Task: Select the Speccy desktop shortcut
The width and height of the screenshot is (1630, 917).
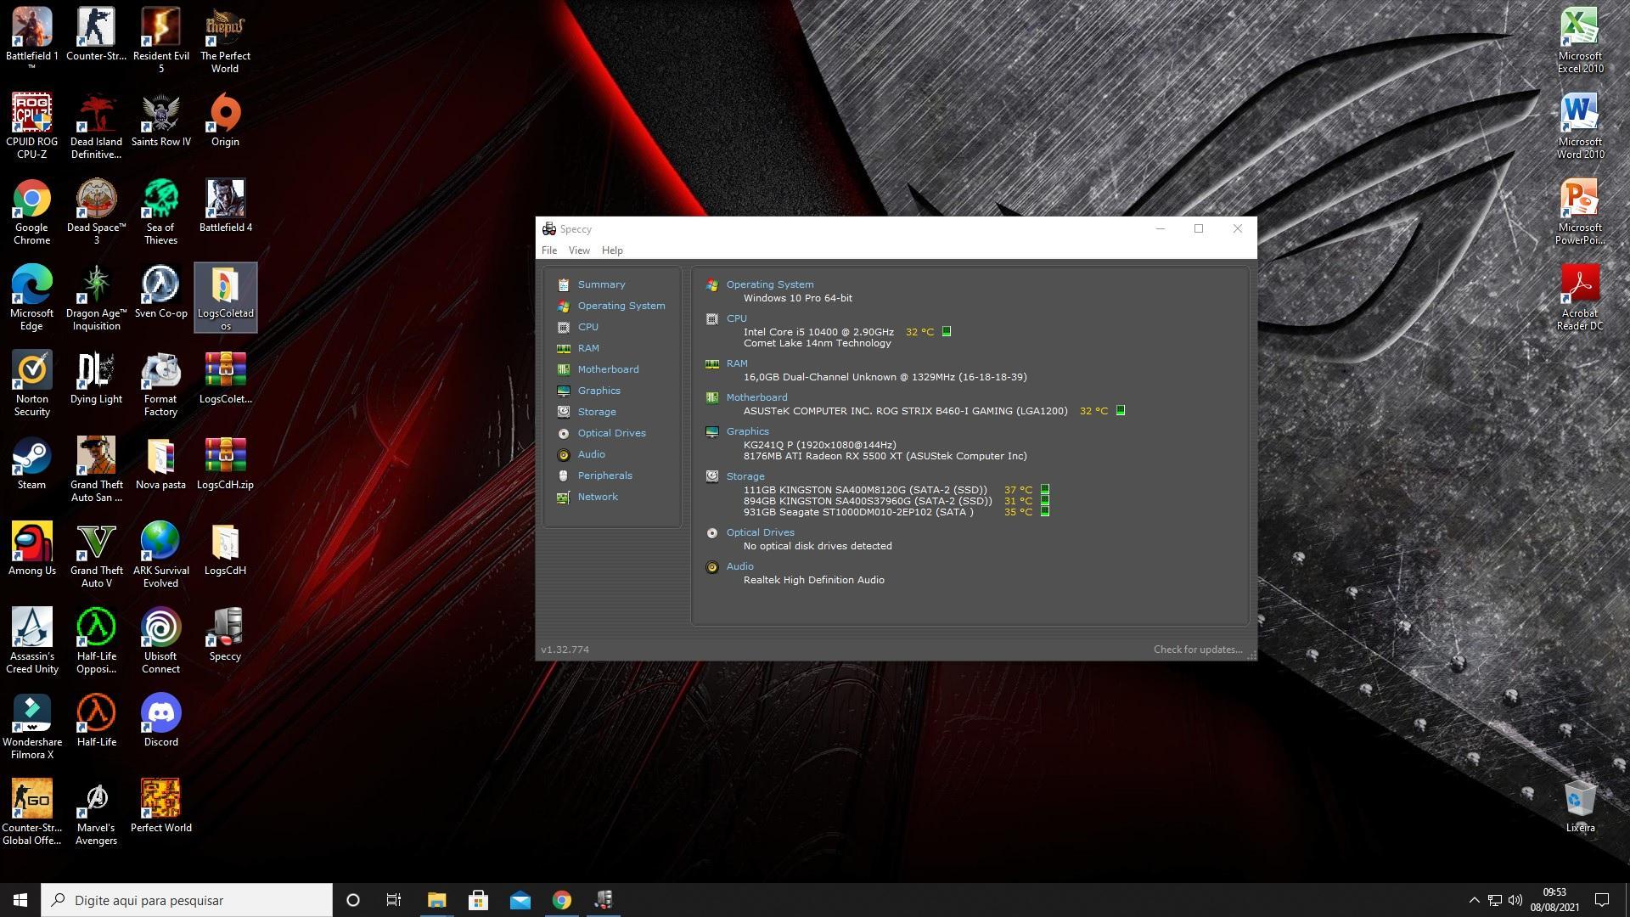Action: pyautogui.click(x=225, y=634)
